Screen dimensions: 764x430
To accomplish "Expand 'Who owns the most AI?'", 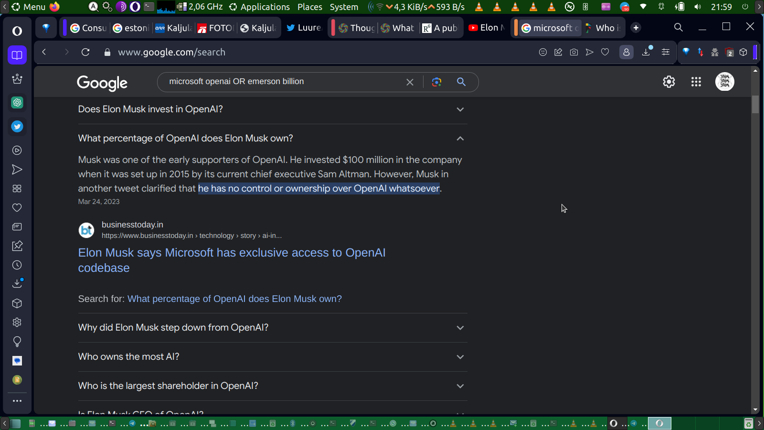I will coord(460,357).
